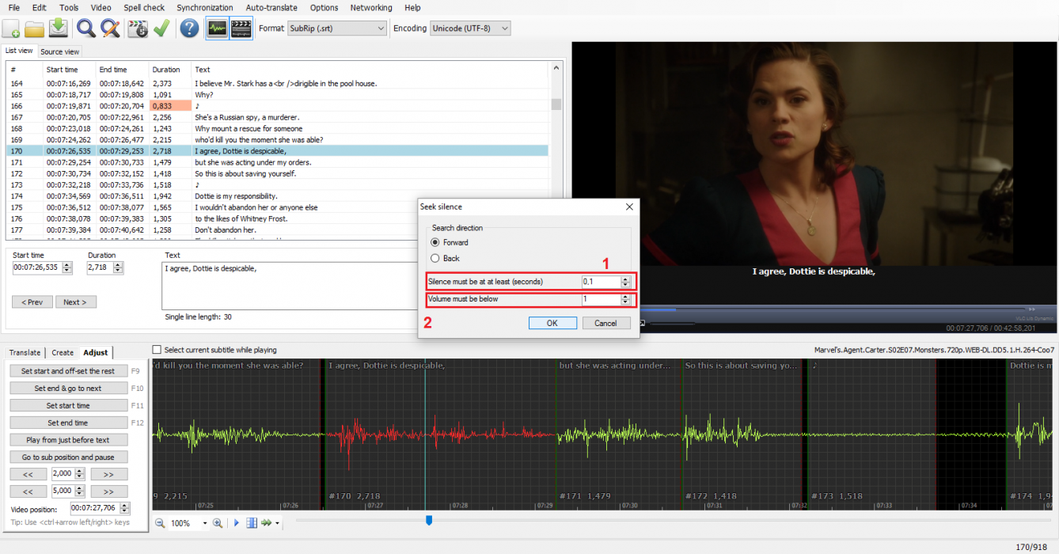
Task: Open the waveform zoom percentage dropdown
Action: coord(204,523)
